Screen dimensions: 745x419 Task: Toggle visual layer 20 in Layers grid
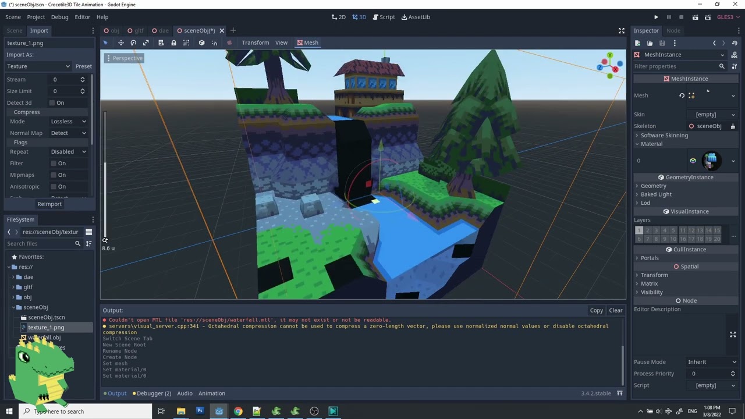click(717, 239)
